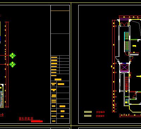Click the red door swing arc below cyan stairs

(127, 54)
